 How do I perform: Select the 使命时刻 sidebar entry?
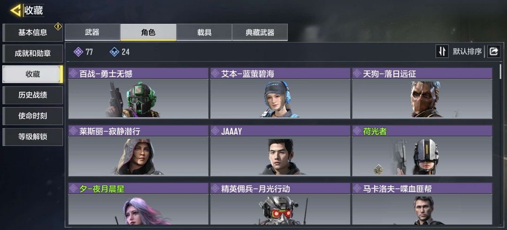(x=33, y=116)
